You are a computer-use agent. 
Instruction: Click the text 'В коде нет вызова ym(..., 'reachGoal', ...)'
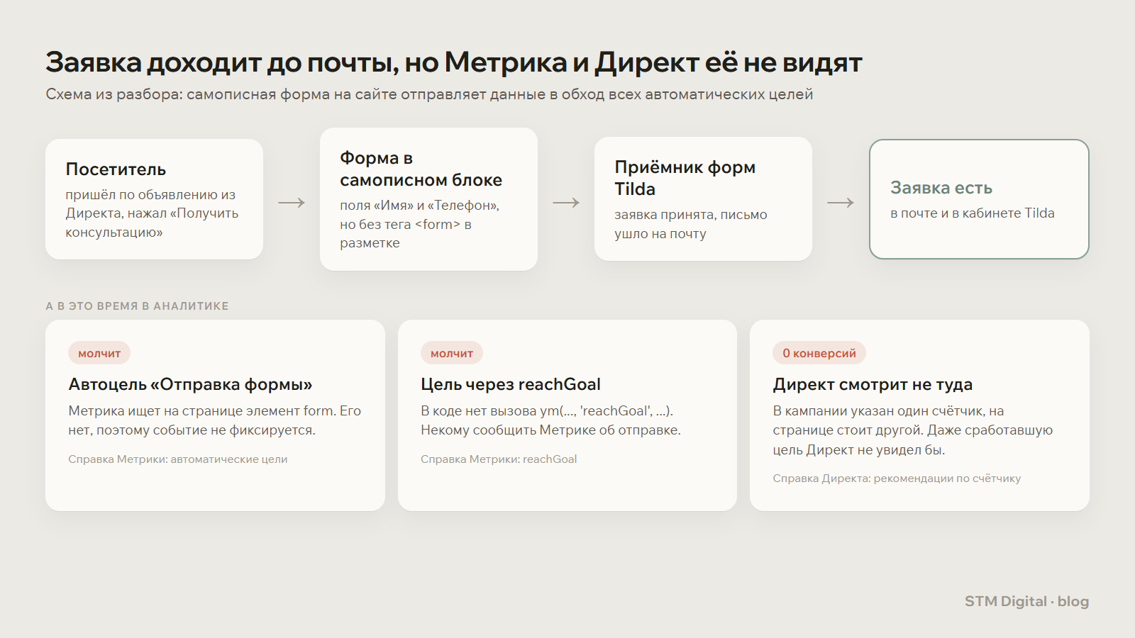click(x=547, y=411)
